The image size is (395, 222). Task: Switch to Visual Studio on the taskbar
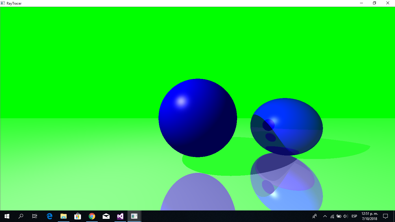pos(120,216)
